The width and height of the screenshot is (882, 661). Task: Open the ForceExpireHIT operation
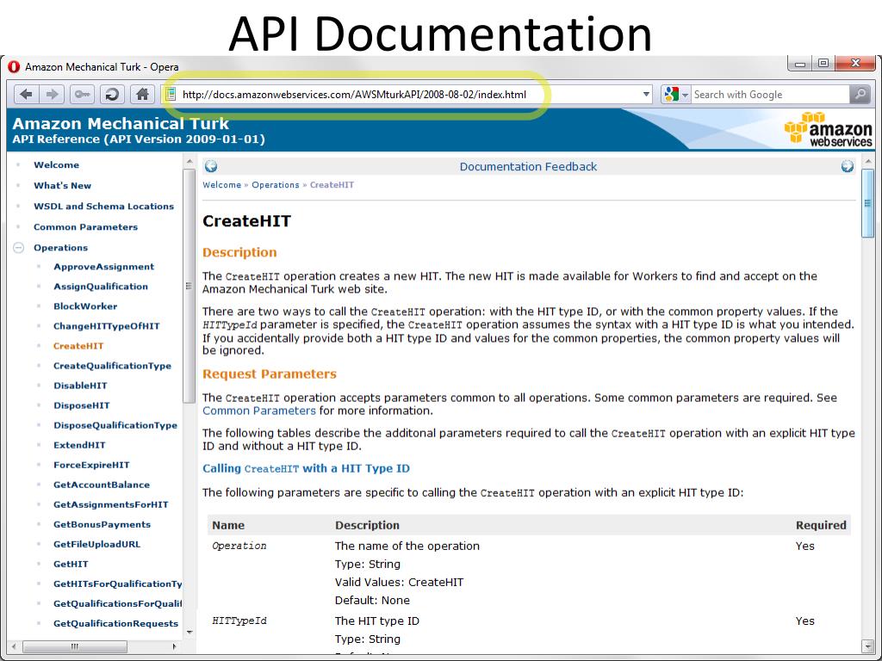pos(91,465)
